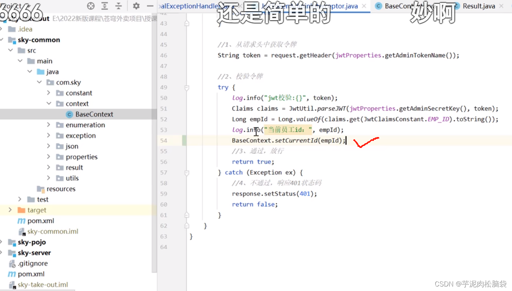Open the Project panel settings gear

pos(136,6)
